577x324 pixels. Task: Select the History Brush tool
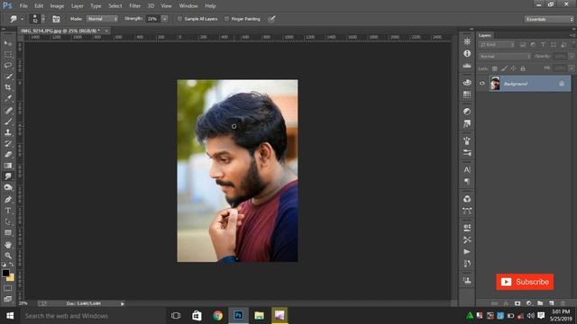point(8,143)
